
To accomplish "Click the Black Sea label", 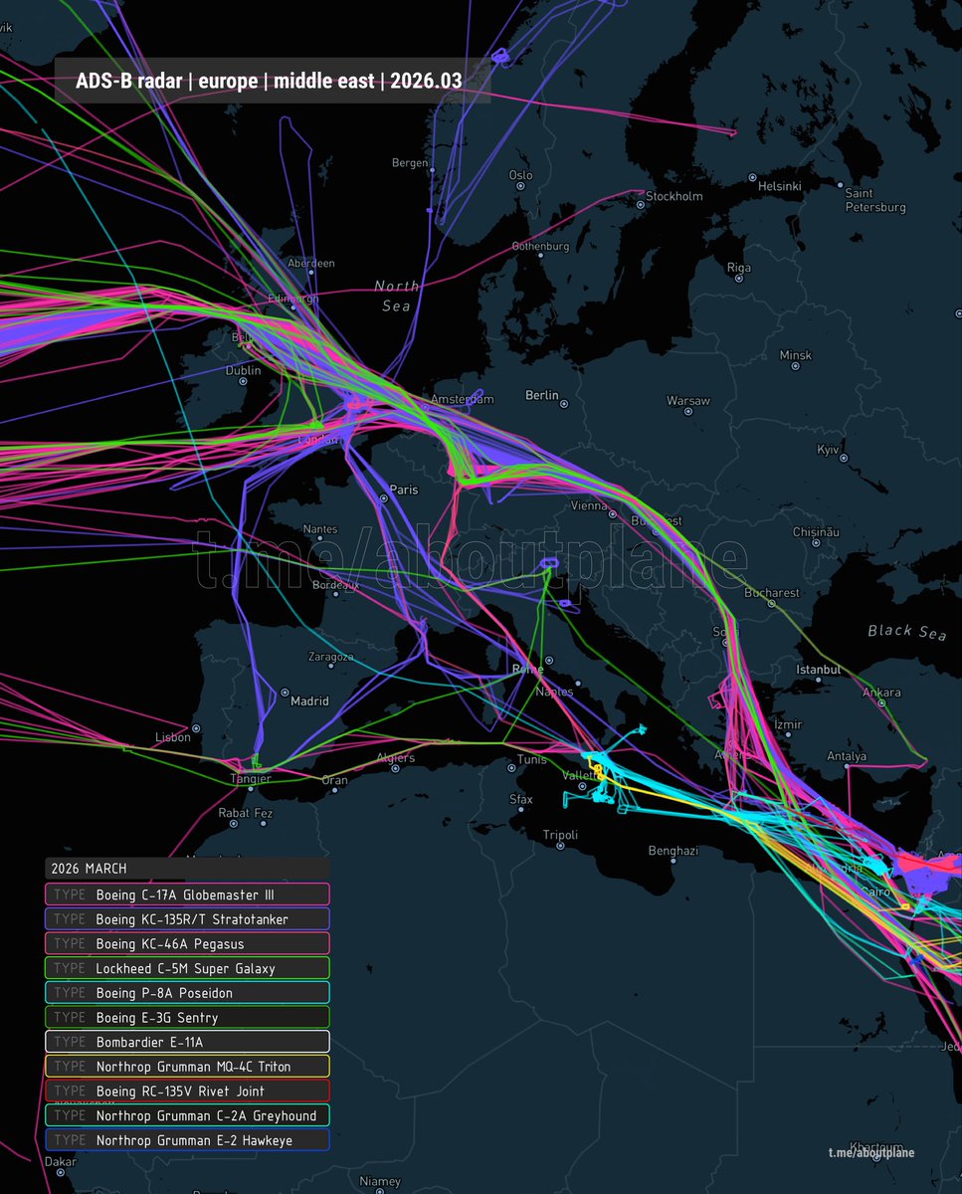I will (906, 631).
